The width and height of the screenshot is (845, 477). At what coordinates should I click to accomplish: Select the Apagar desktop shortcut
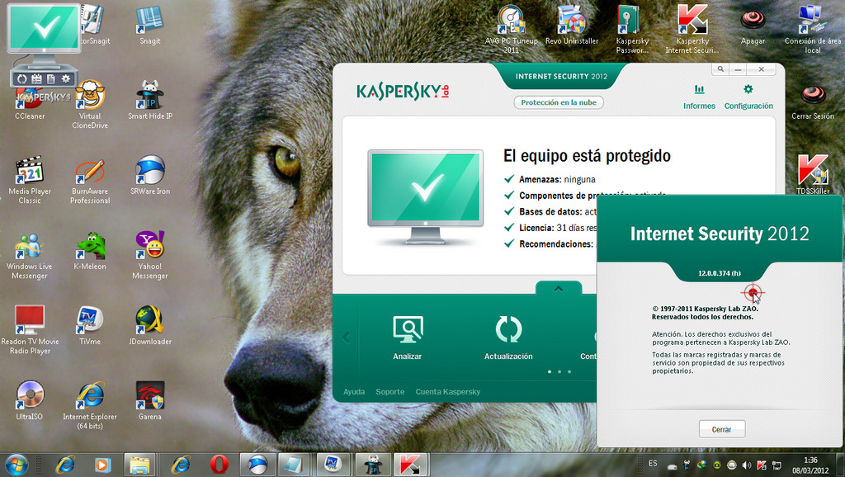pos(753,26)
